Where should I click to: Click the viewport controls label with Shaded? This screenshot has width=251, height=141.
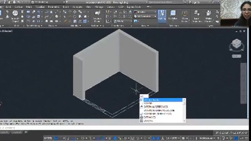coord(6,31)
